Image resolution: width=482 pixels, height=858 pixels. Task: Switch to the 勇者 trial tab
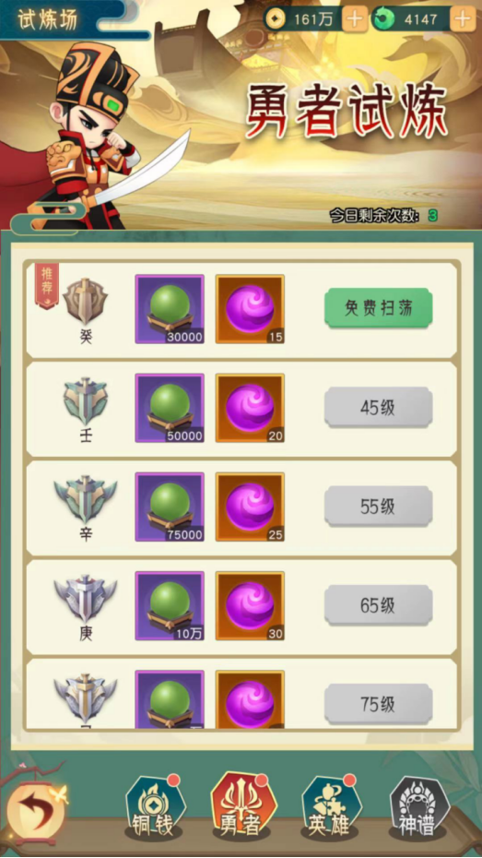coord(243,807)
